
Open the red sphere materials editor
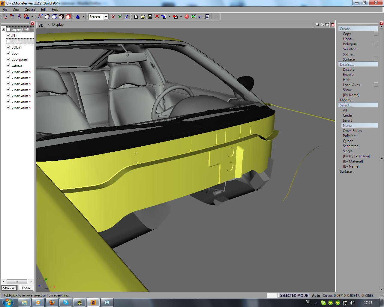tap(187, 17)
